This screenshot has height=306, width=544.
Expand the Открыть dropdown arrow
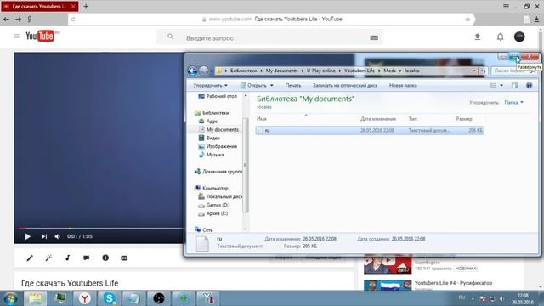(x=272, y=85)
